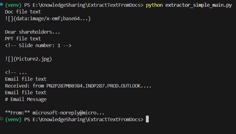236x134 pixels.
Task: Click the "PPT file text" output line
Action: coord(23,39)
